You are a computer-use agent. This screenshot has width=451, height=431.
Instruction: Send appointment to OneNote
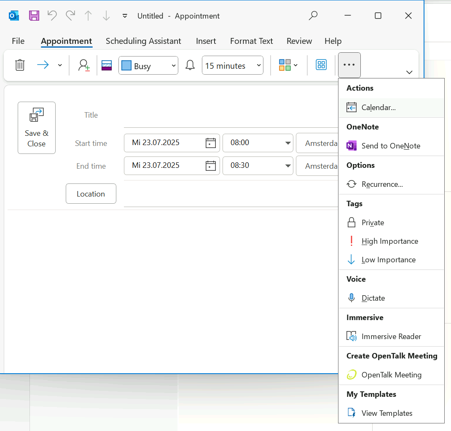coord(391,145)
